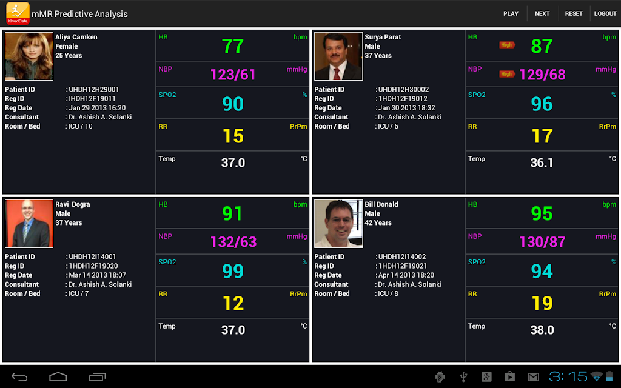Select the name Aliya Camken
The width and height of the screenshot is (621, 388).
point(76,37)
